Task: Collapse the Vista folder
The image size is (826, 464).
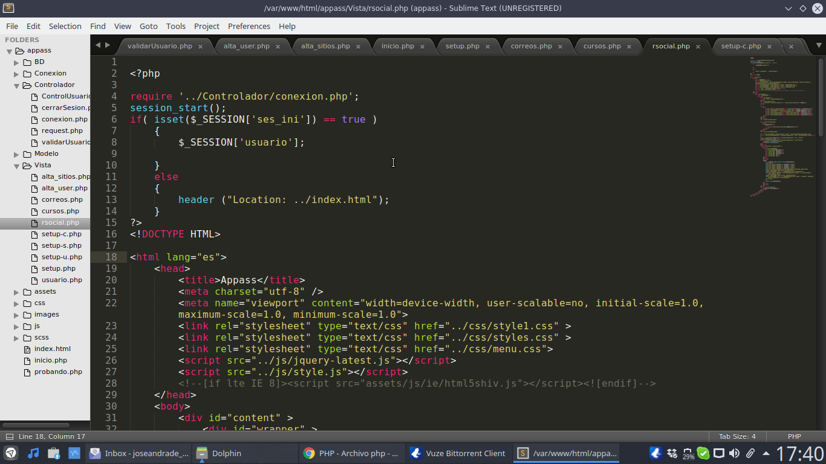Action: click(17, 166)
